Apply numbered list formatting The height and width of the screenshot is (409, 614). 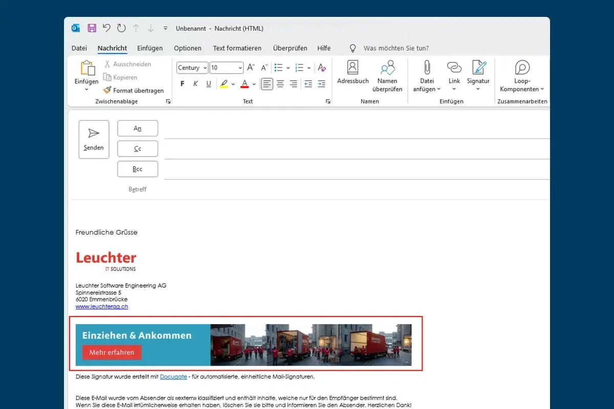[300, 67]
